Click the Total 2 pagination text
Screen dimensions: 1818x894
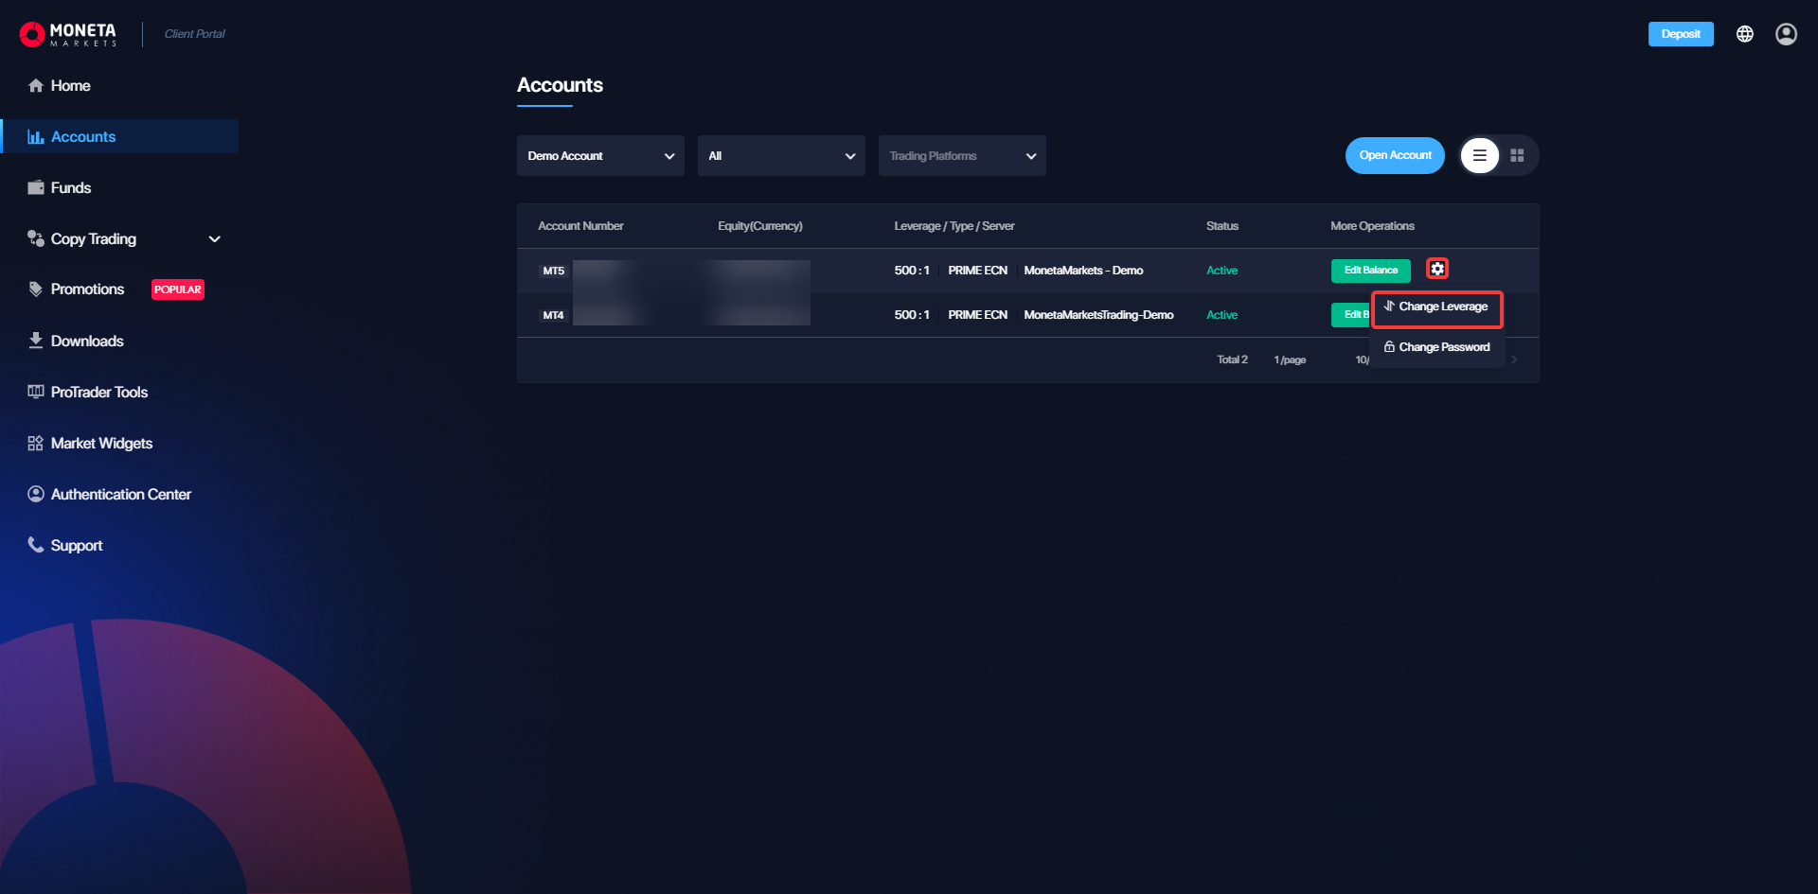(x=1232, y=359)
